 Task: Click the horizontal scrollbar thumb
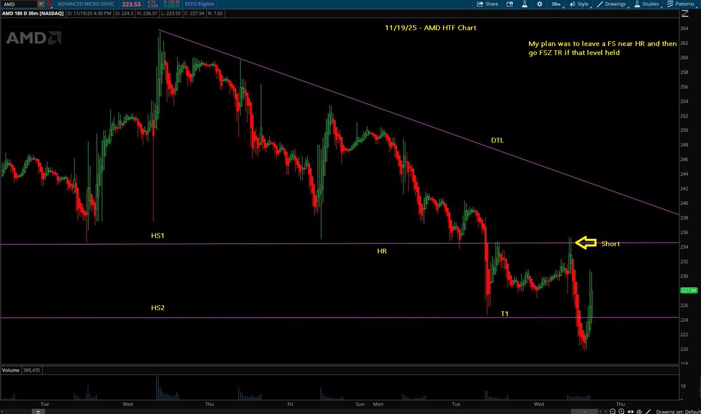(x=584, y=411)
